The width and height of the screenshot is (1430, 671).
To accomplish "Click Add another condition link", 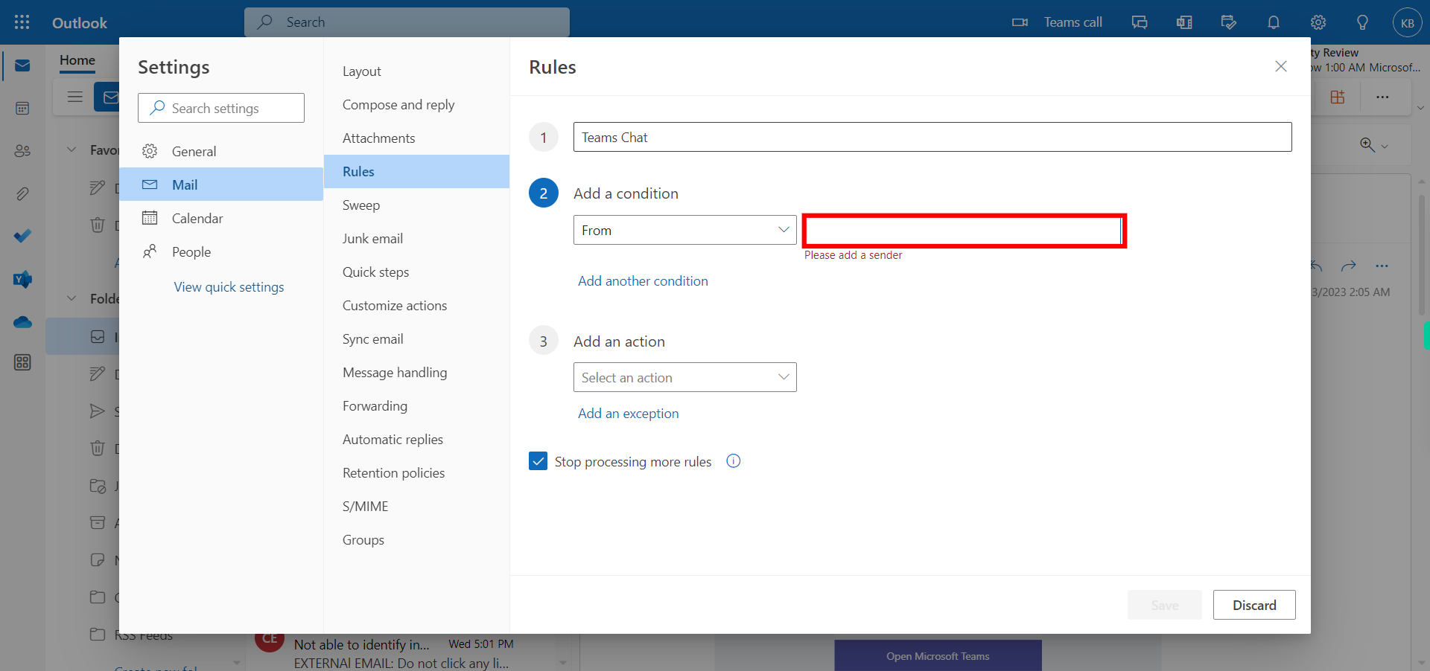I will point(643,281).
